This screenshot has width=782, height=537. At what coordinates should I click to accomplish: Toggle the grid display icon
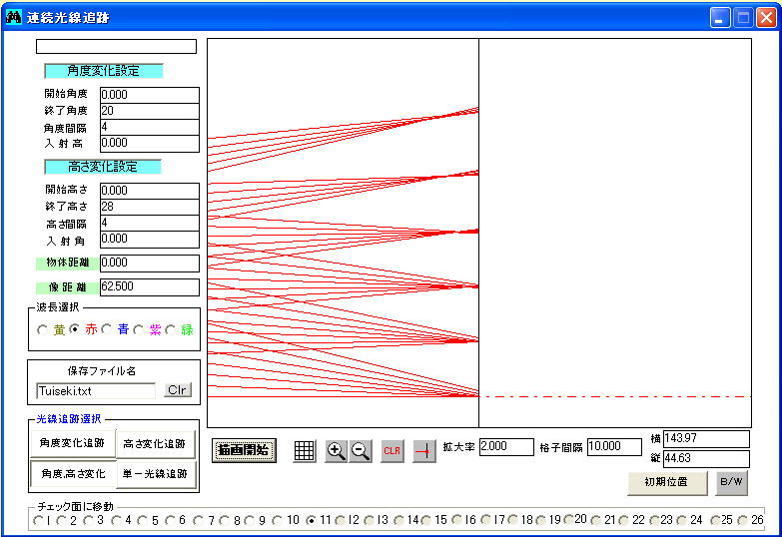click(304, 451)
